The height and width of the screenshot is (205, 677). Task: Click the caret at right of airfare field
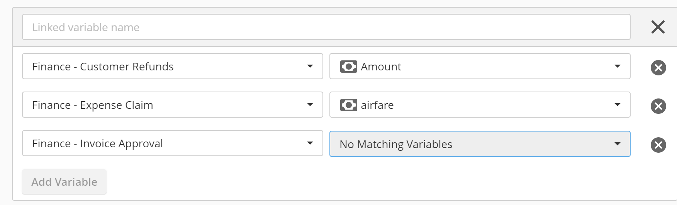click(618, 105)
